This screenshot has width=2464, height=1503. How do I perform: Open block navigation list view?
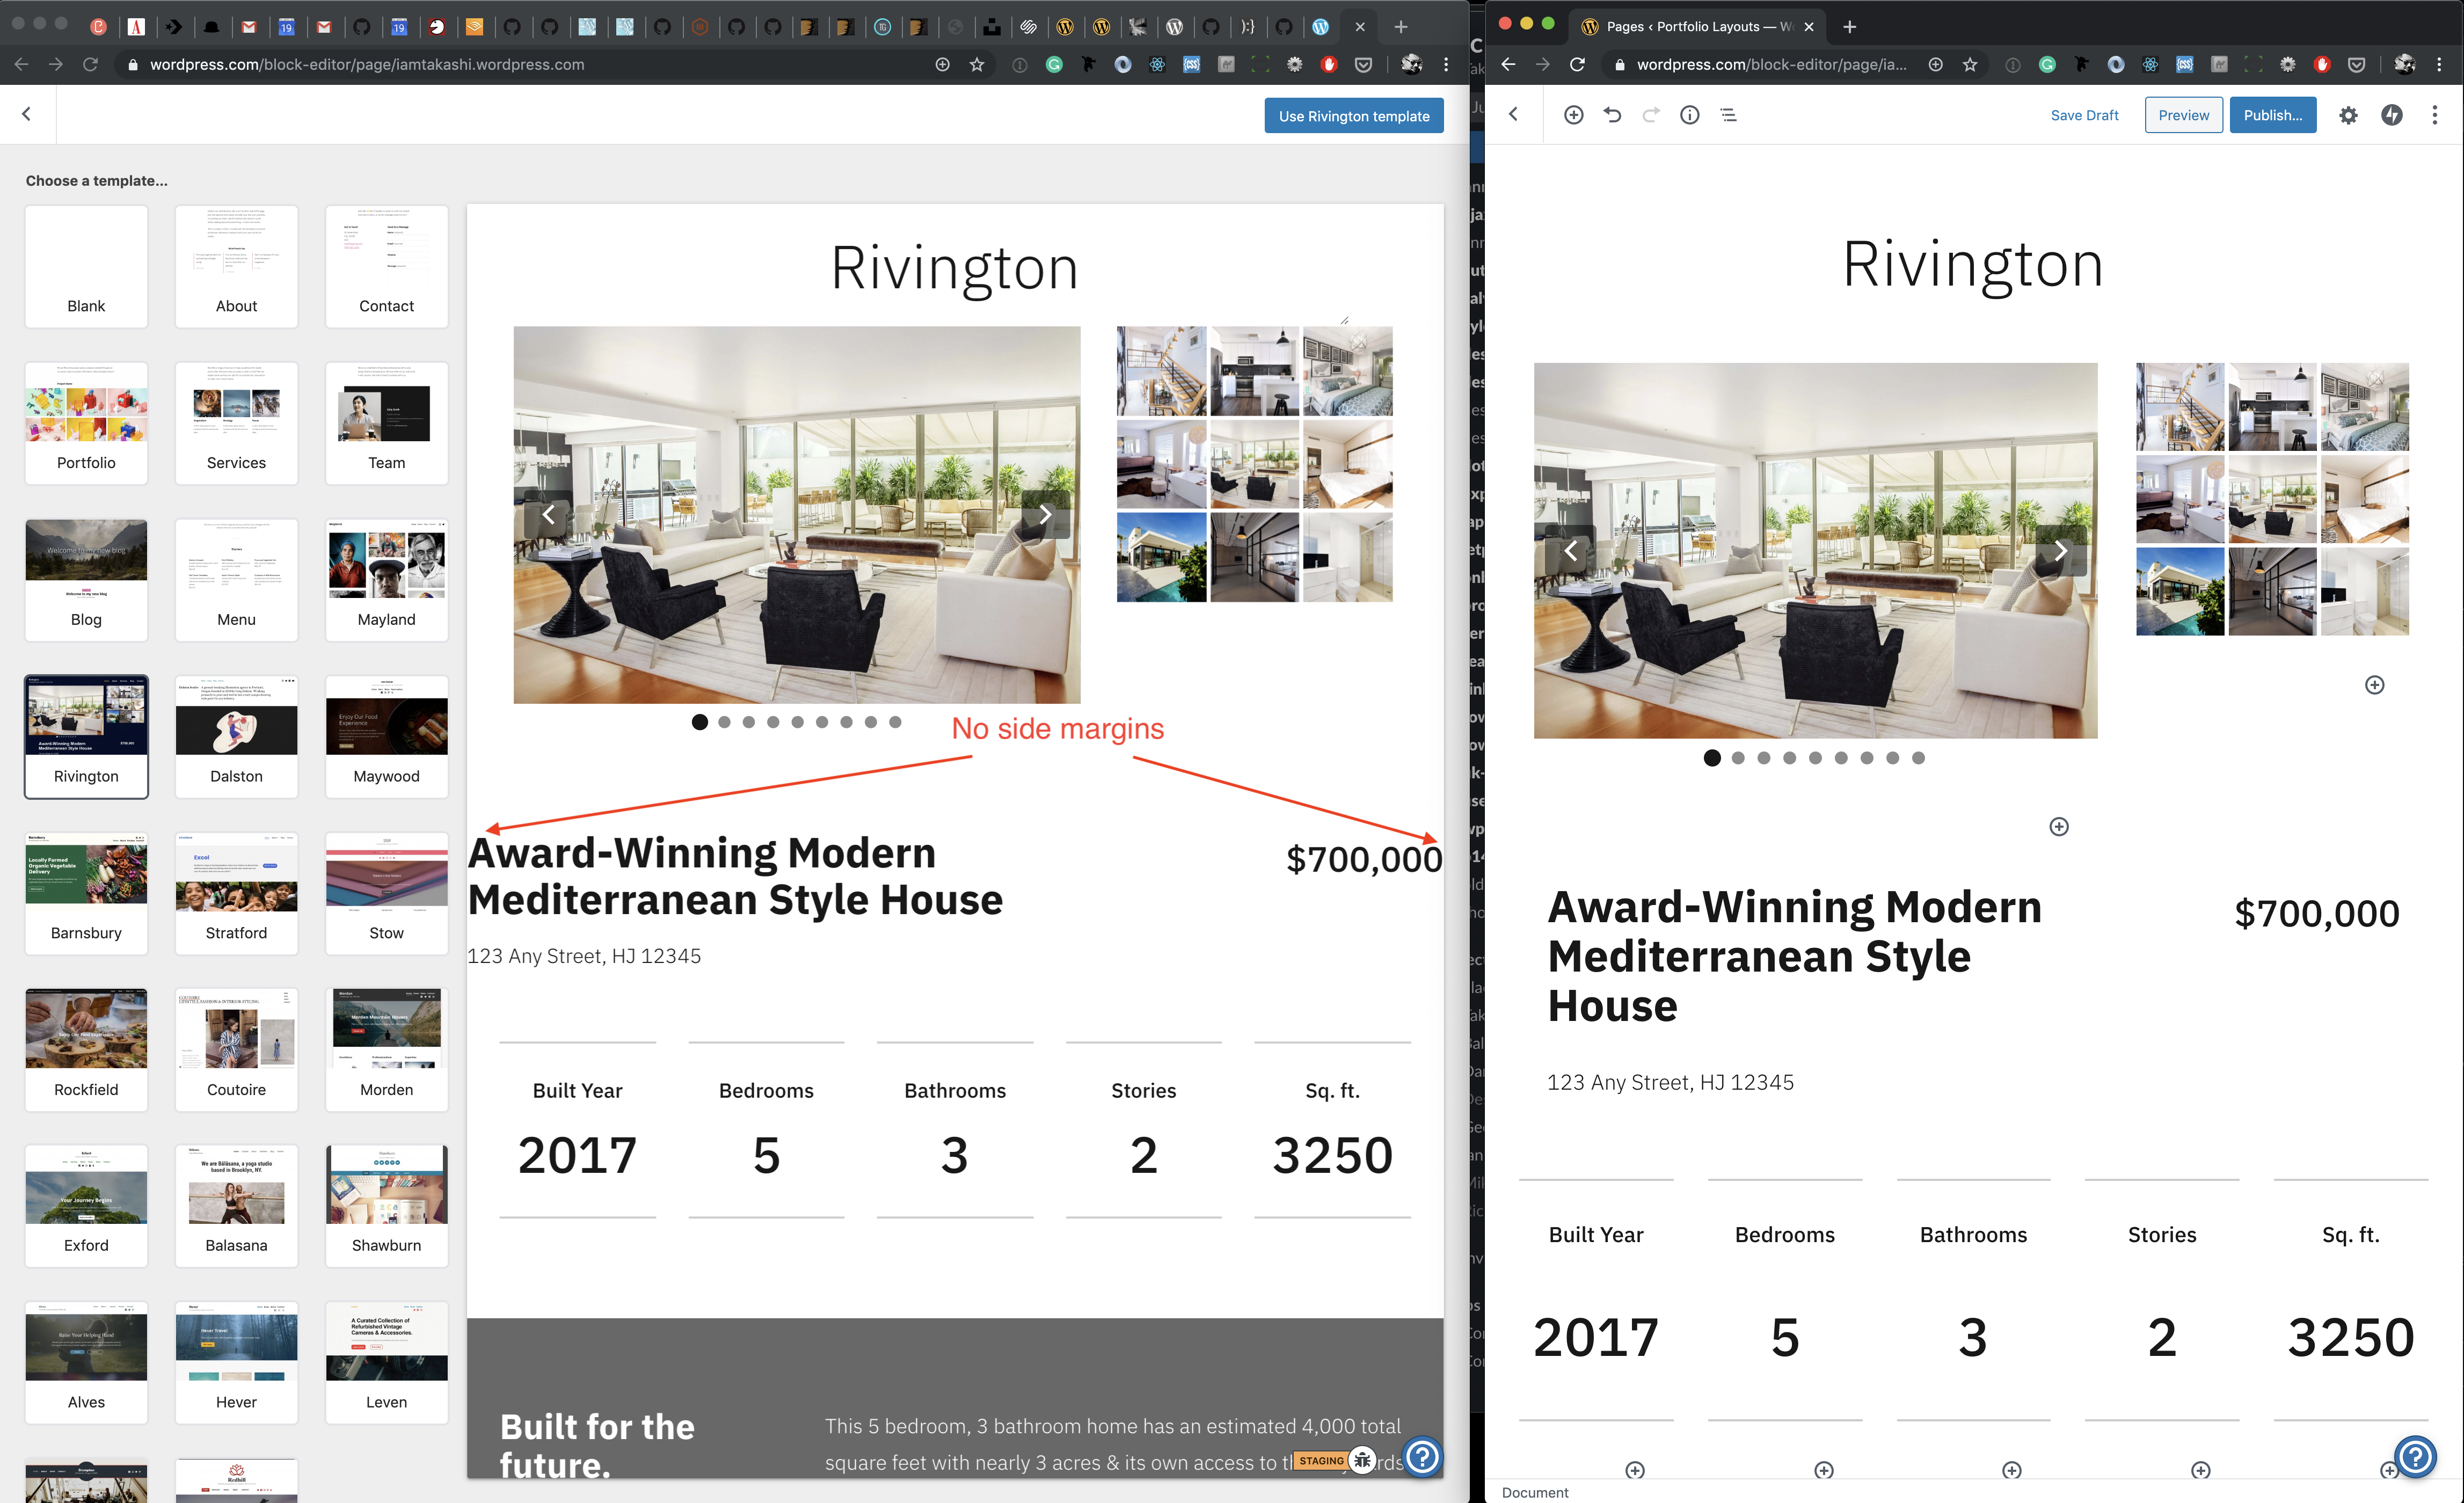coord(1728,115)
